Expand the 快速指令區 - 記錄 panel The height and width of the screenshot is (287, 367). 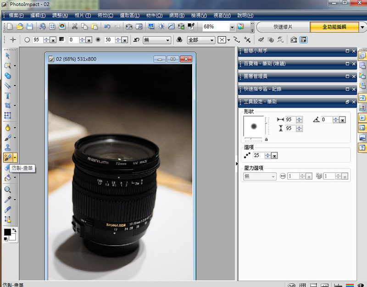pyautogui.click(x=347, y=89)
